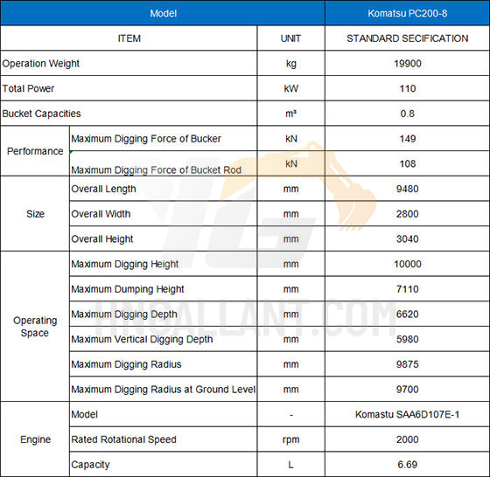
Task: Click the digging height value 10000
Action: tap(408, 264)
